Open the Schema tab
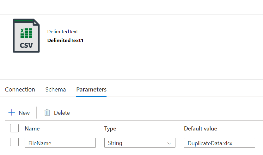Viewport: 263px width, 155px height. tap(56, 89)
